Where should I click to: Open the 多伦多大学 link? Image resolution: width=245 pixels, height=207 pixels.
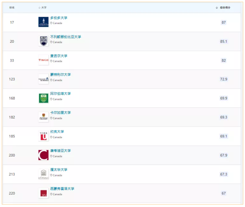click(x=59, y=18)
